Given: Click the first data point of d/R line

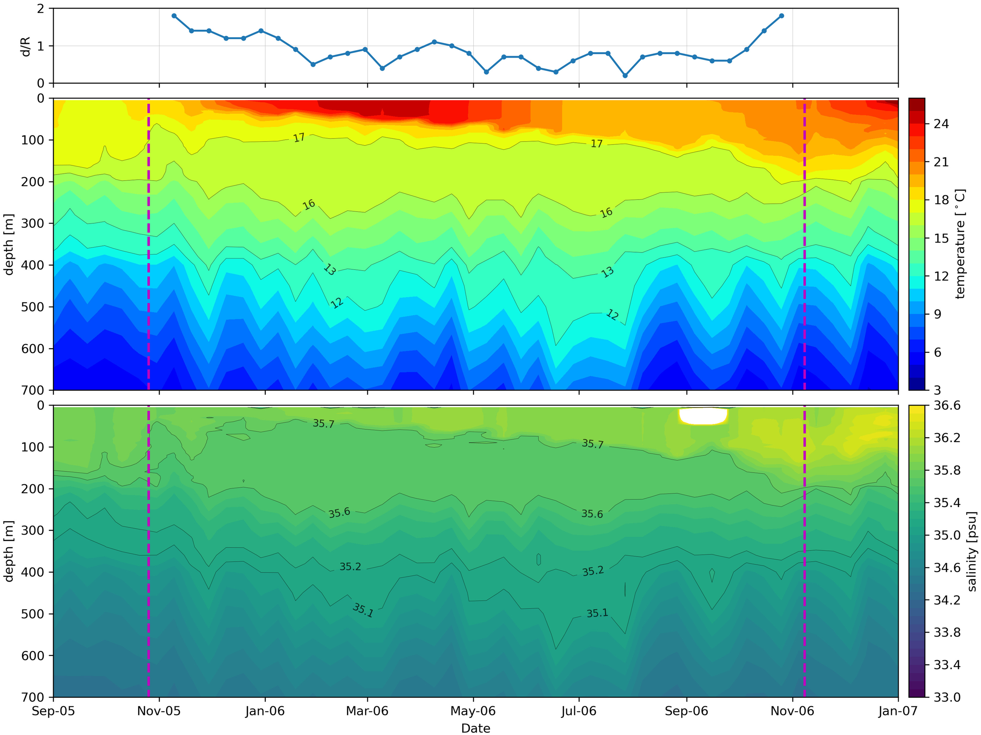Looking at the screenshot, I should click(x=174, y=16).
